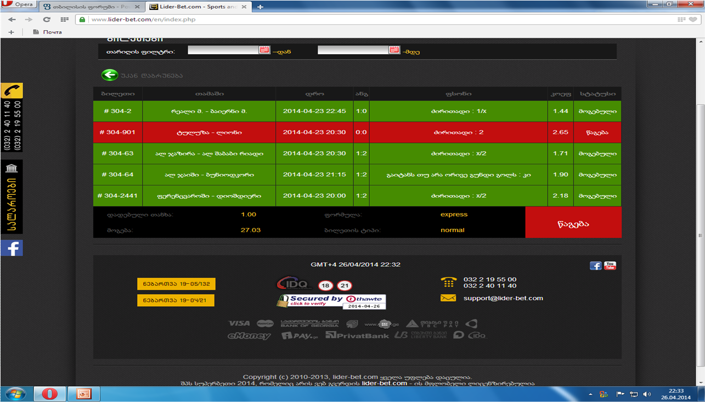The width and height of the screenshot is (705, 402).
Task: Switch to the თბილისის ფორუმი tab
Action: tap(92, 7)
